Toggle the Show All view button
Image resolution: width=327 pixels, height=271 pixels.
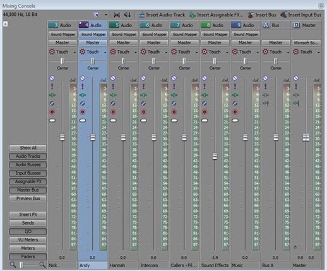[28, 148]
